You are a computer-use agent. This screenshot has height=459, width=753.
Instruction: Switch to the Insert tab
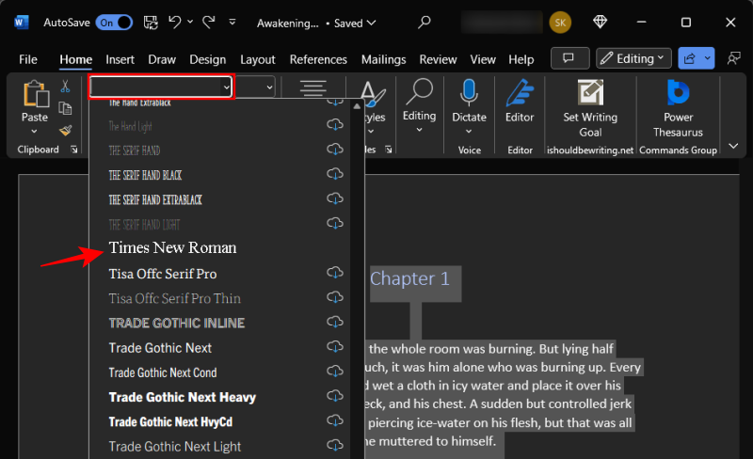point(120,59)
